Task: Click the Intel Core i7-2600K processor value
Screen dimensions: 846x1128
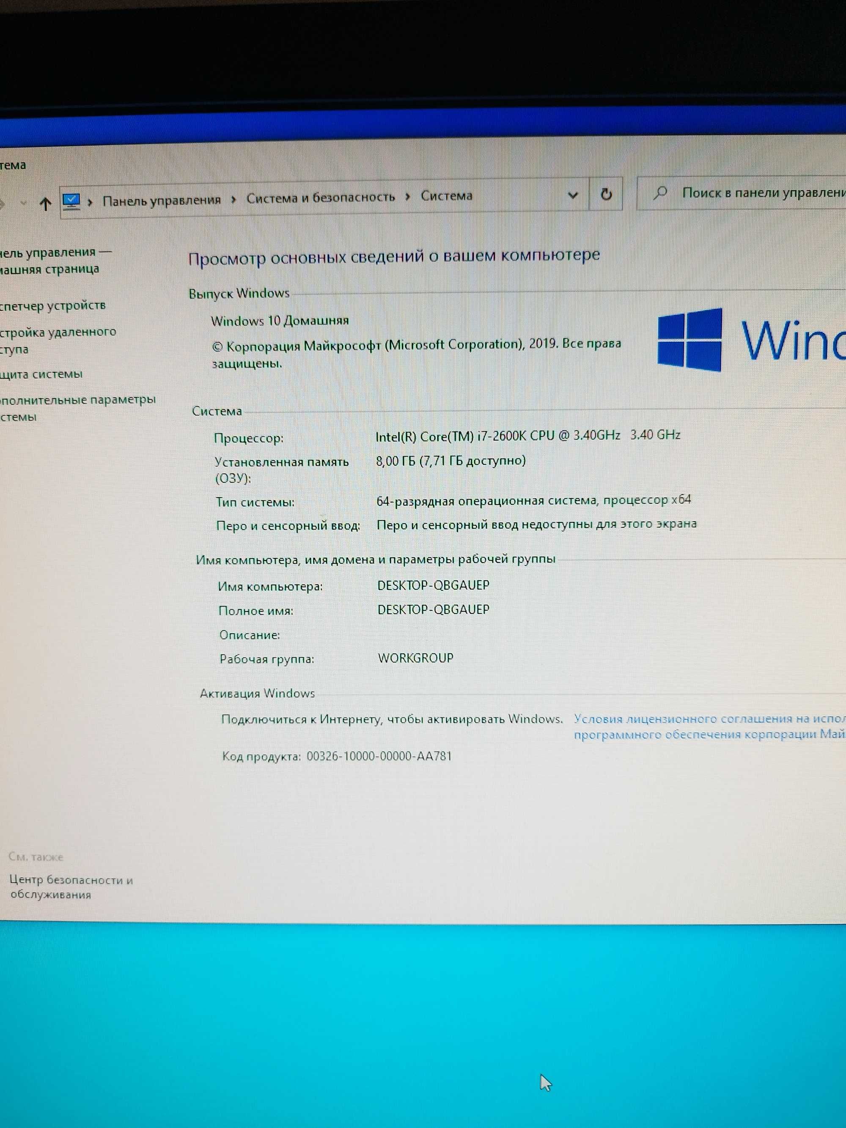Action: [528, 436]
